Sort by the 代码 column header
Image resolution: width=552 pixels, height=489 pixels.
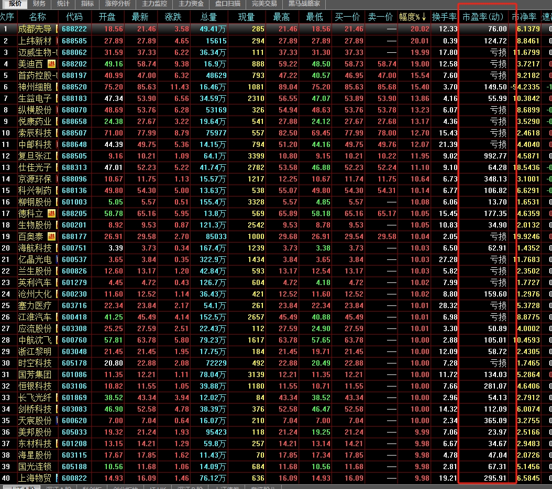[74, 17]
